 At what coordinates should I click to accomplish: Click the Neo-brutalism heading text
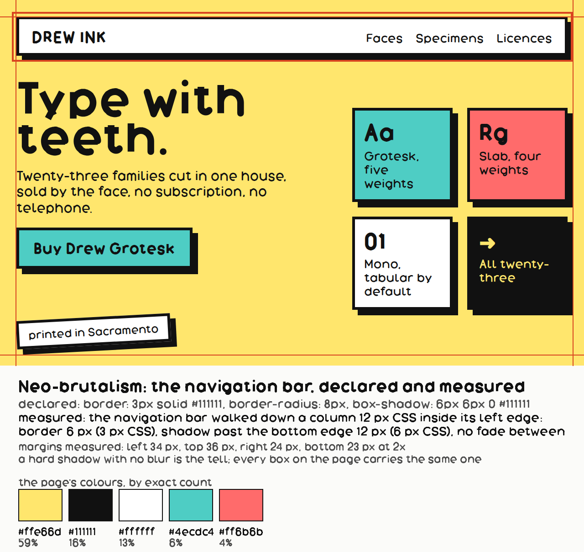(271, 387)
